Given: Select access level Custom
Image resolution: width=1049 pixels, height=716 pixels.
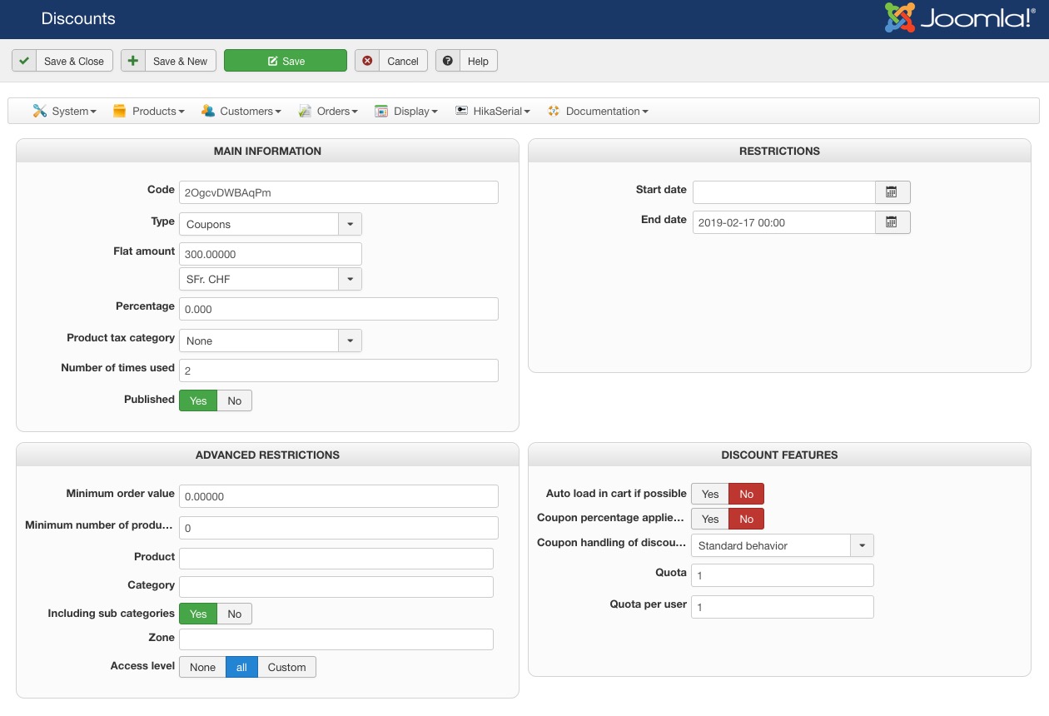Looking at the screenshot, I should [287, 667].
